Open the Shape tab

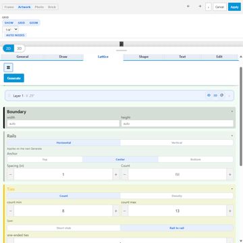coord(144,57)
